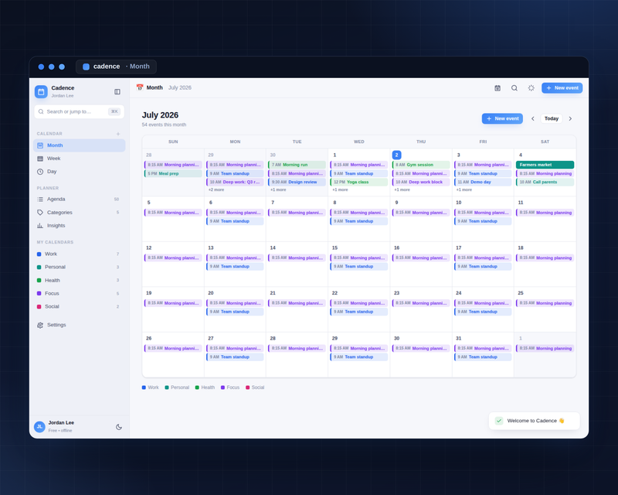The width and height of the screenshot is (618, 495).
Task: Switch to Day view
Action: point(80,172)
